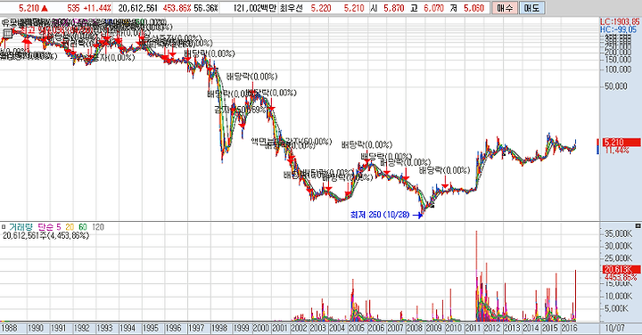Image resolution: width=642 pixels, height=335 pixels.
Task: Click the LC:1903.85 indicator
Action: pyautogui.click(x=620, y=22)
